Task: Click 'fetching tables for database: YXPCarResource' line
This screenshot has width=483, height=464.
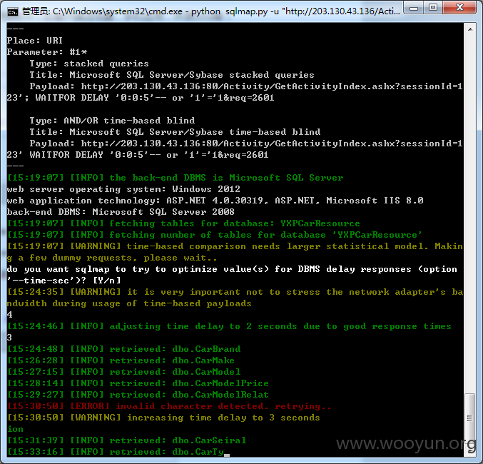Action: pos(183,223)
